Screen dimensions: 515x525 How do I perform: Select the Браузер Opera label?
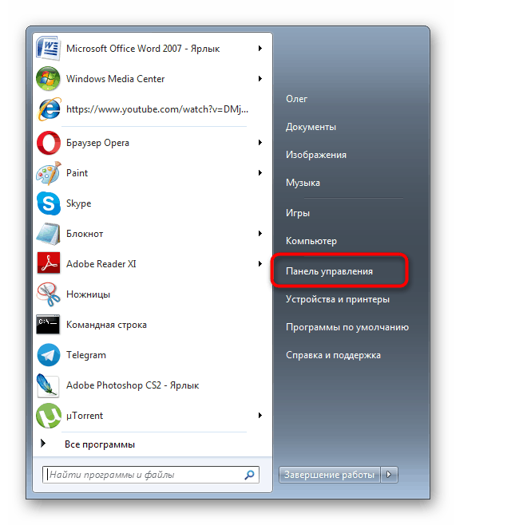(98, 143)
